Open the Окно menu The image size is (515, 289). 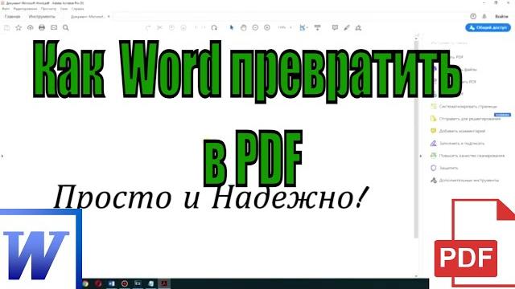tap(64, 9)
